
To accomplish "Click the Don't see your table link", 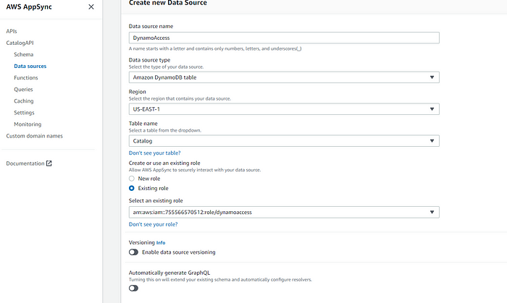I will click(x=154, y=153).
